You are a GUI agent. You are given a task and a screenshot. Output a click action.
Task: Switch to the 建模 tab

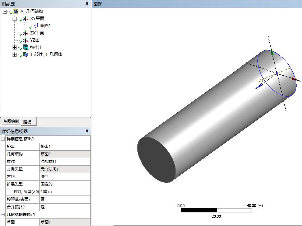28,122
